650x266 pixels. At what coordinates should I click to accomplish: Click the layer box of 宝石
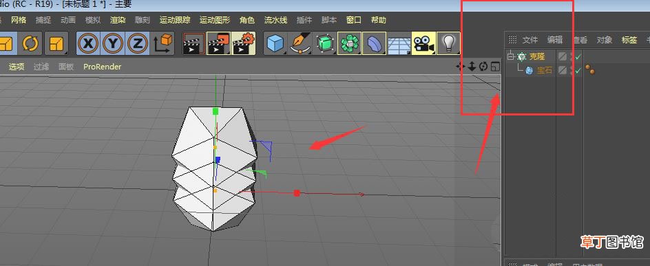tap(562, 70)
